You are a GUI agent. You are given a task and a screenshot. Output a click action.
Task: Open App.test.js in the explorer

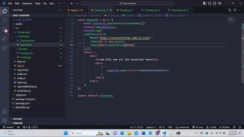37,70
